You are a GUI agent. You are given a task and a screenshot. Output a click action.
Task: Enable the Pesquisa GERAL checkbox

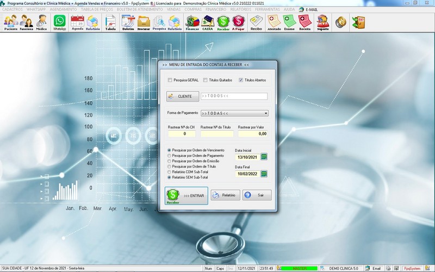coord(170,80)
